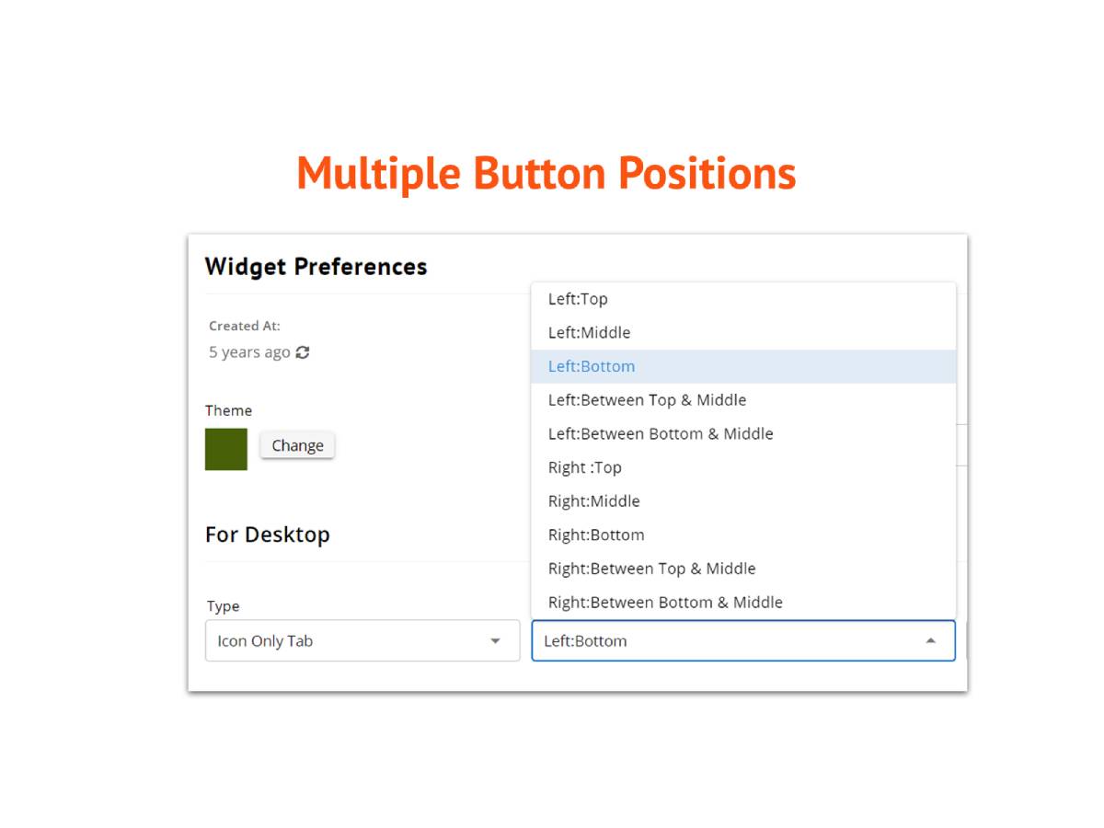Screen dimensions: 1104x828
Task: Select Right :Top position option
Action: pyautogui.click(x=743, y=467)
